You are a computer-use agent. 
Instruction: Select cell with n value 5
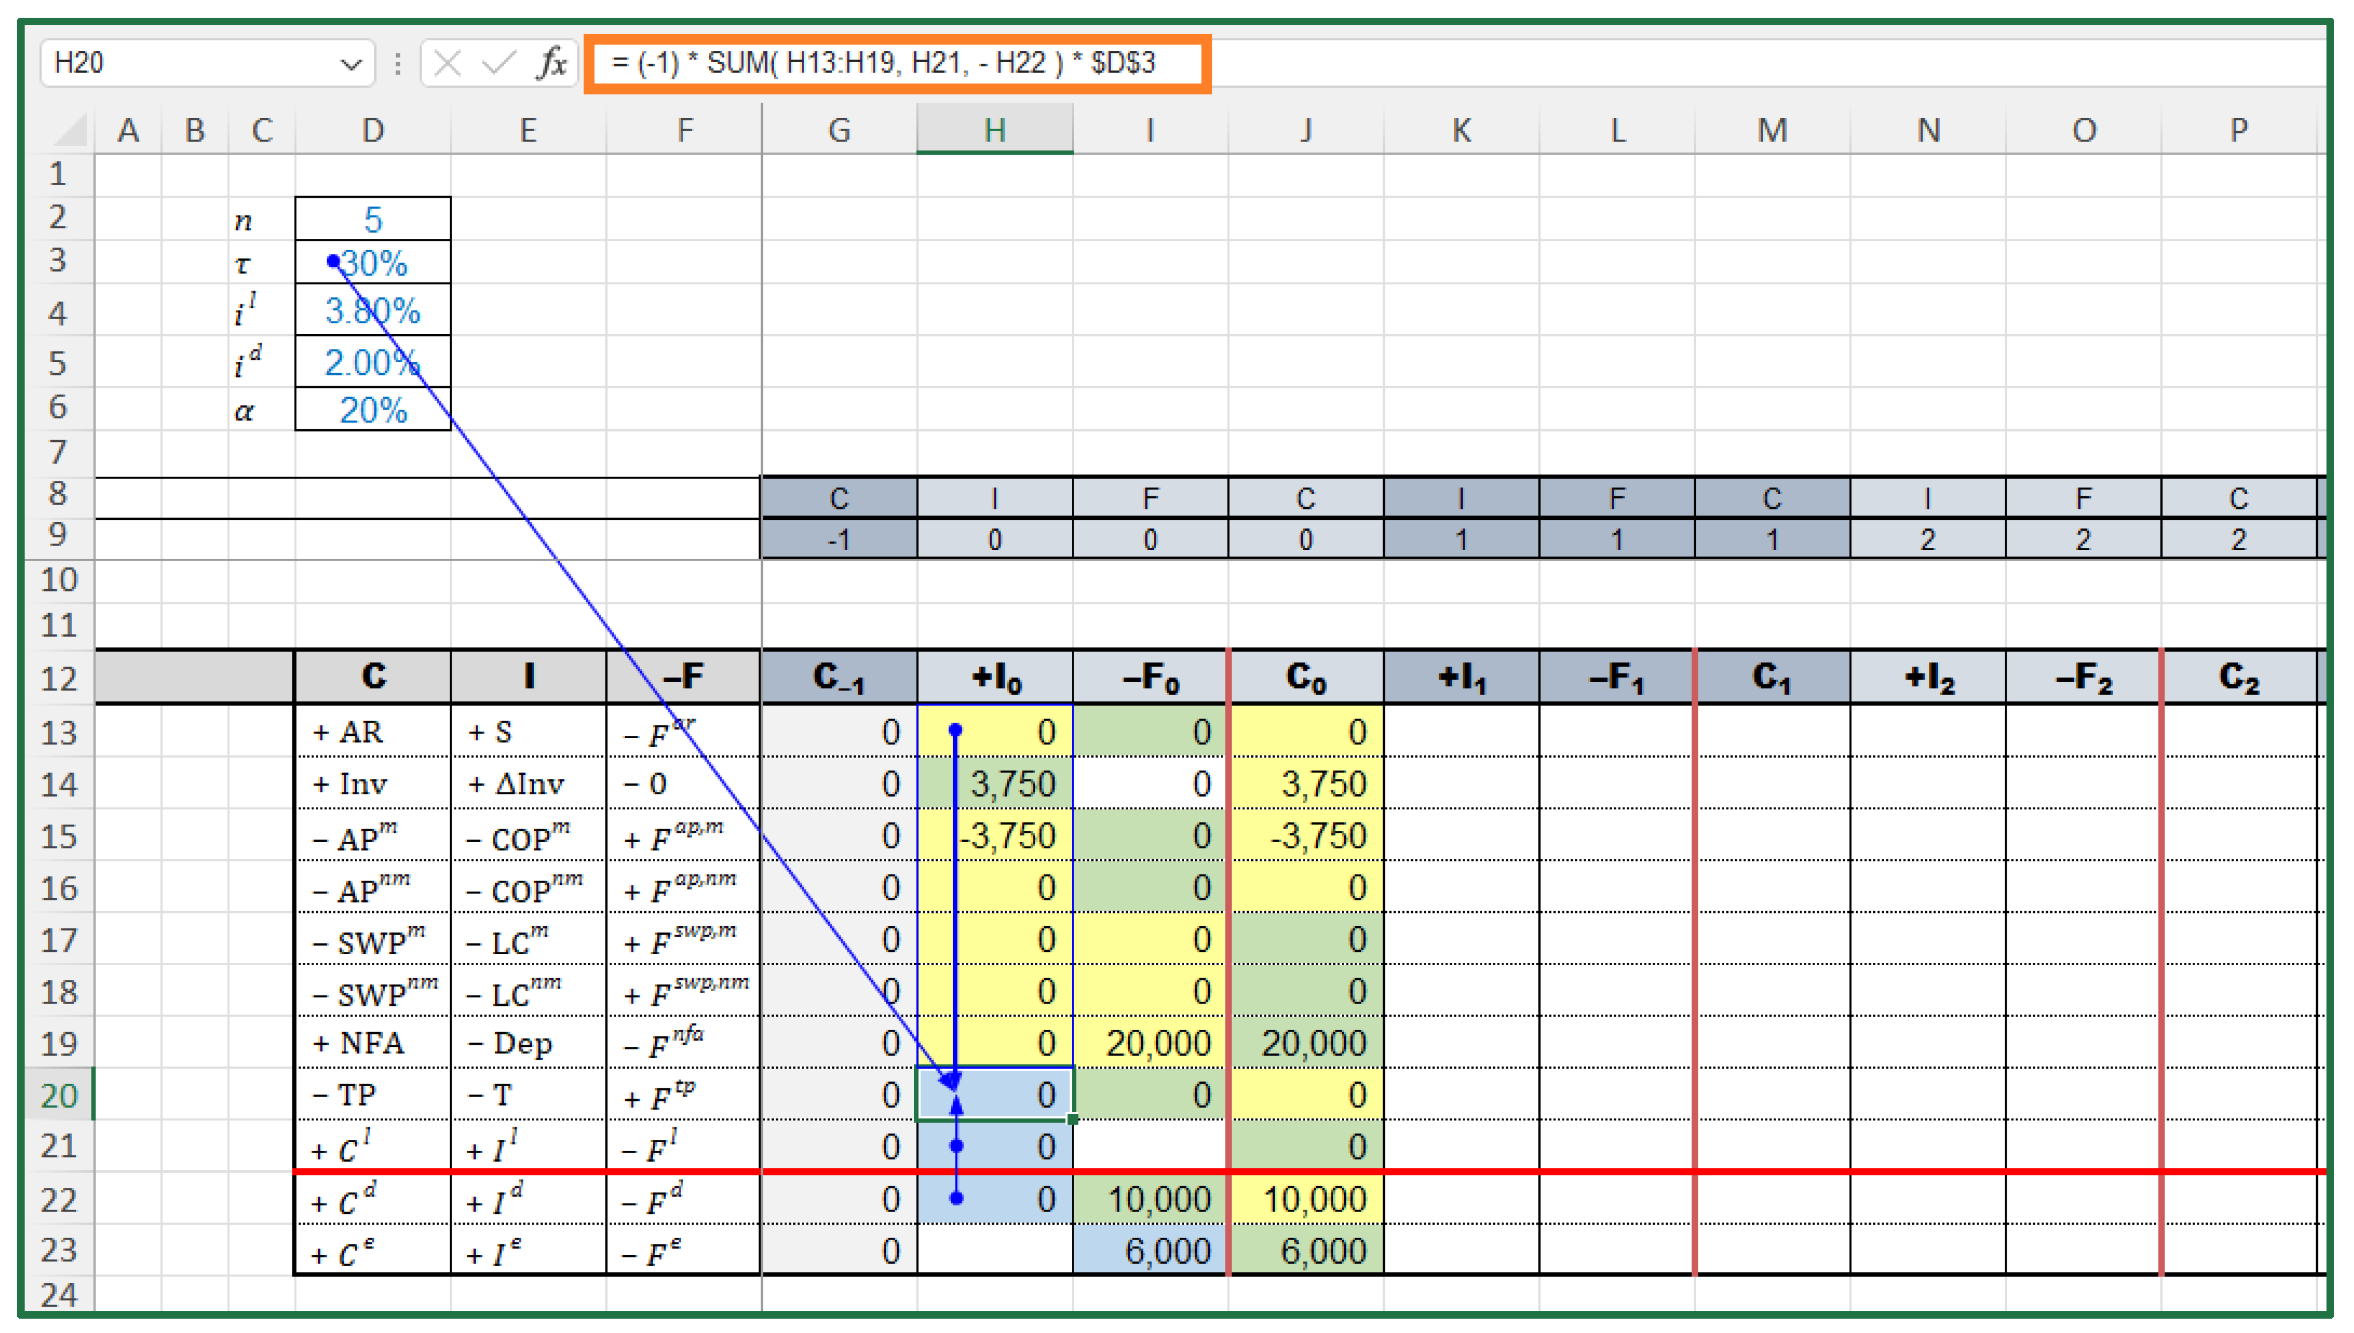pos(373,219)
